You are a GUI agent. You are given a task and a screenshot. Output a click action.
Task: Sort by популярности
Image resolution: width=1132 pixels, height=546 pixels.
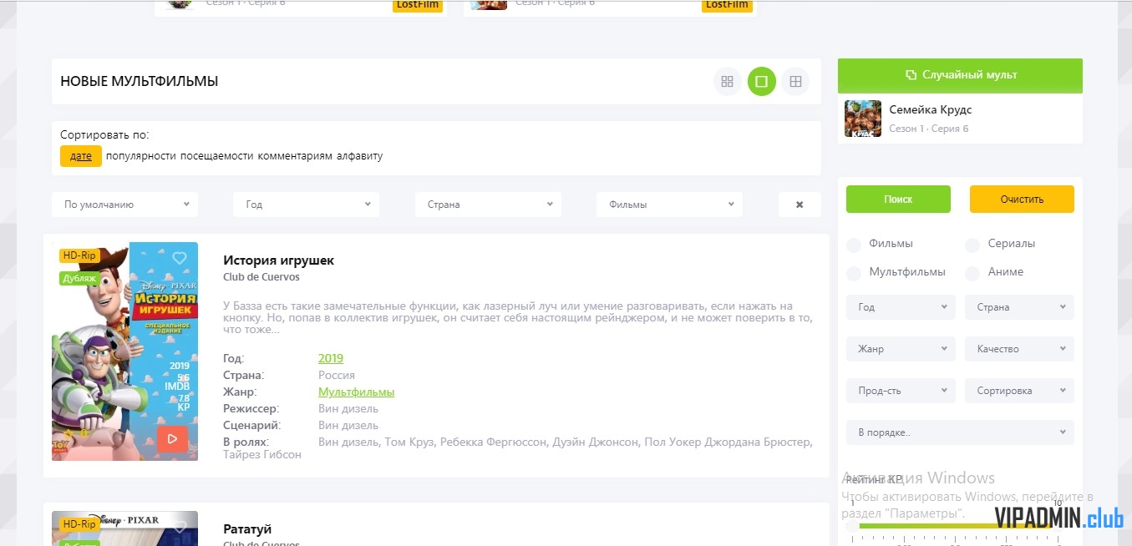(141, 156)
